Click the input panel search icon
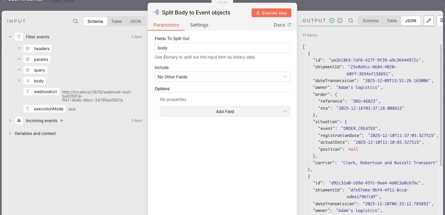 pyautogui.click(x=75, y=21)
